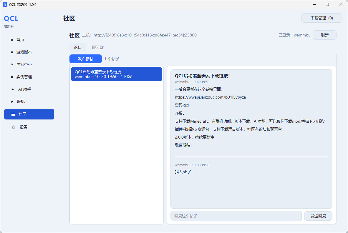Click the diamond icon beside 内容中心
The width and height of the screenshot is (348, 233).
coord(12,64)
